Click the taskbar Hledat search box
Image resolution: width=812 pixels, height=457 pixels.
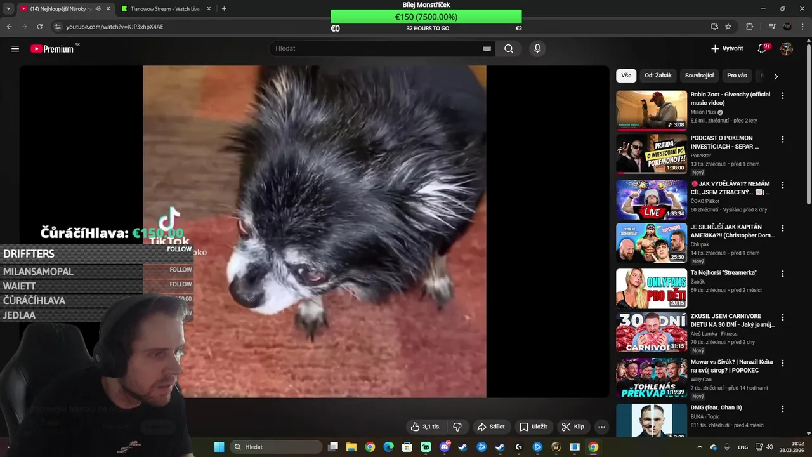276,447
